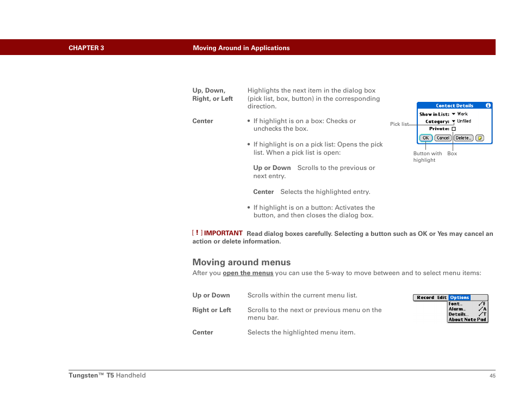The width and height of the screenshot is (519, 402).
Task: Click the 'Right or Left' row label
Action: coord(212,310)
